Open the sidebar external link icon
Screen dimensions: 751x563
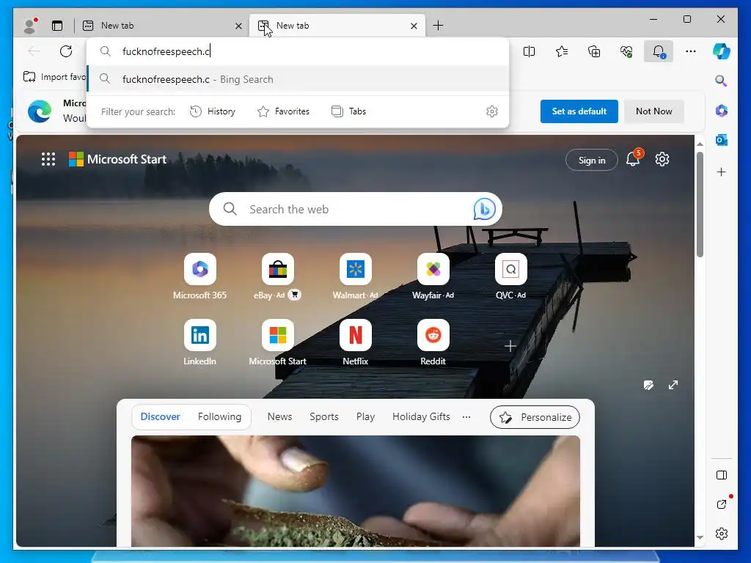point(722,504)
